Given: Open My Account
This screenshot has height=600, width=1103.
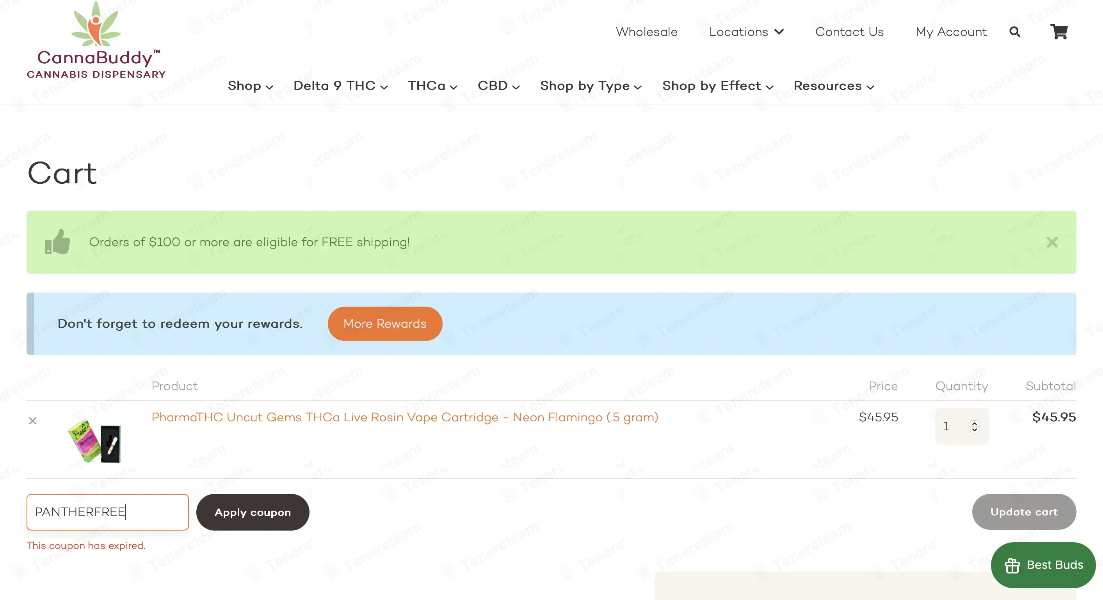Looking at the screenshot, I should 951,32.
